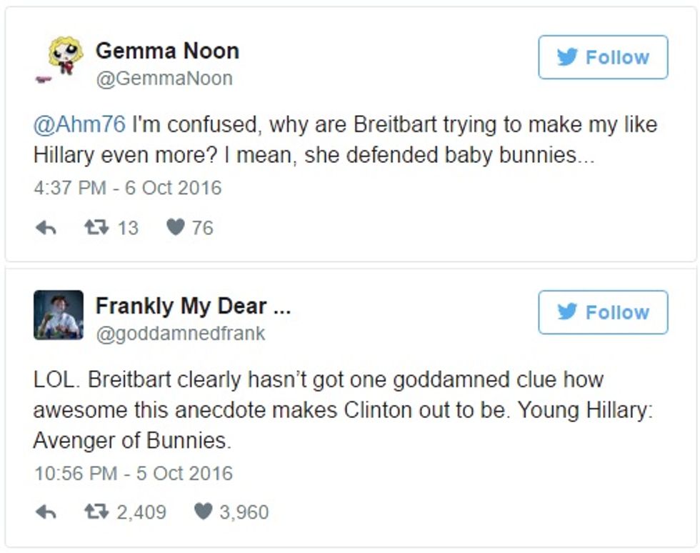Image resolution: width=700 pixels, height=553 pixels.
Task: Reply to the Frankly My Dear tweet
Action: point(46,512)
